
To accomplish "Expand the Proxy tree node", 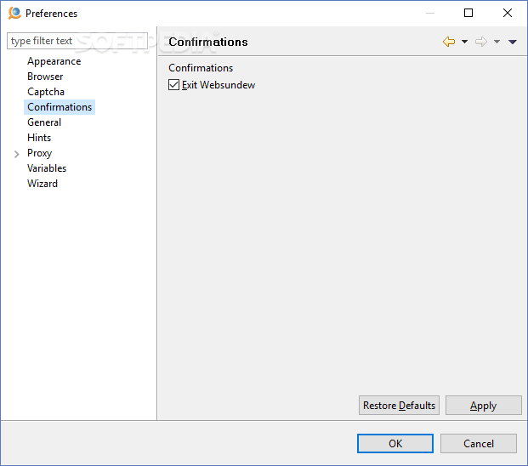I will coord(17,154).
